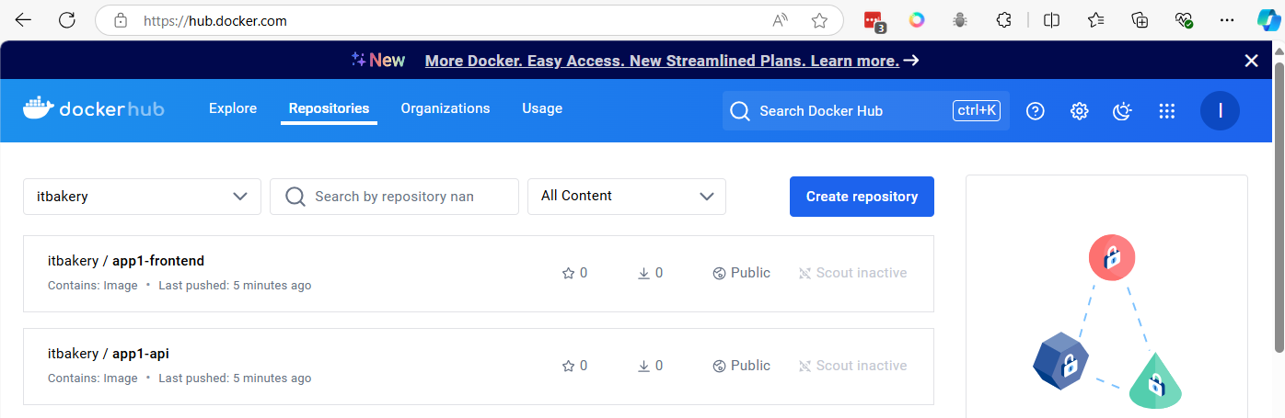This screenshot has height=418, width=1285.
Task: Click the Create repository button
Action: (x=862, y=197)
